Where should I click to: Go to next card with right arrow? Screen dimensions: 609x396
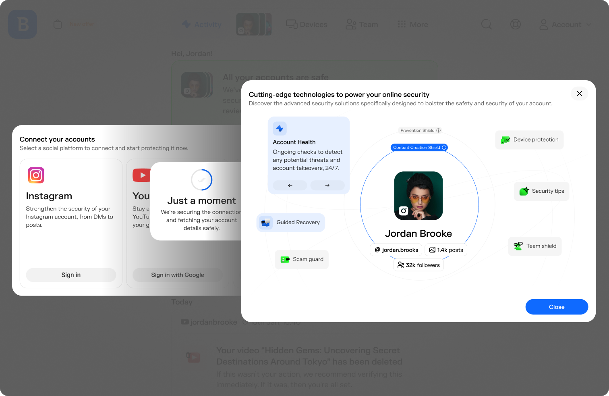(x=327, y=185)
